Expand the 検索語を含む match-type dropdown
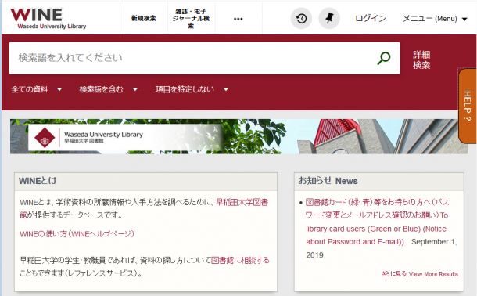This screenshot has width=477, height=296. pyautogui.click(x=109, y=89)
